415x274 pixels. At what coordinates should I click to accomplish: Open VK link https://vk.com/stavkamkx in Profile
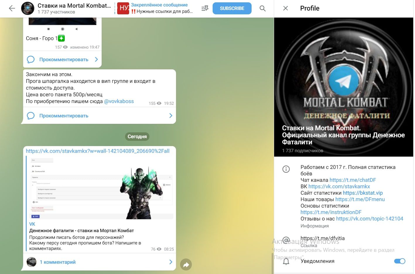point(339,186)
